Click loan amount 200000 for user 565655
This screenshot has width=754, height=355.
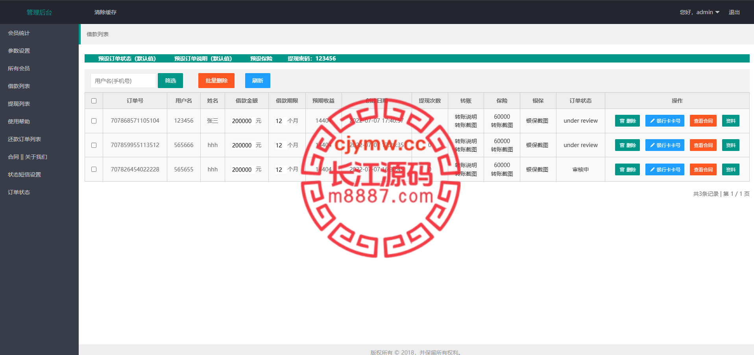click(242, 169)
